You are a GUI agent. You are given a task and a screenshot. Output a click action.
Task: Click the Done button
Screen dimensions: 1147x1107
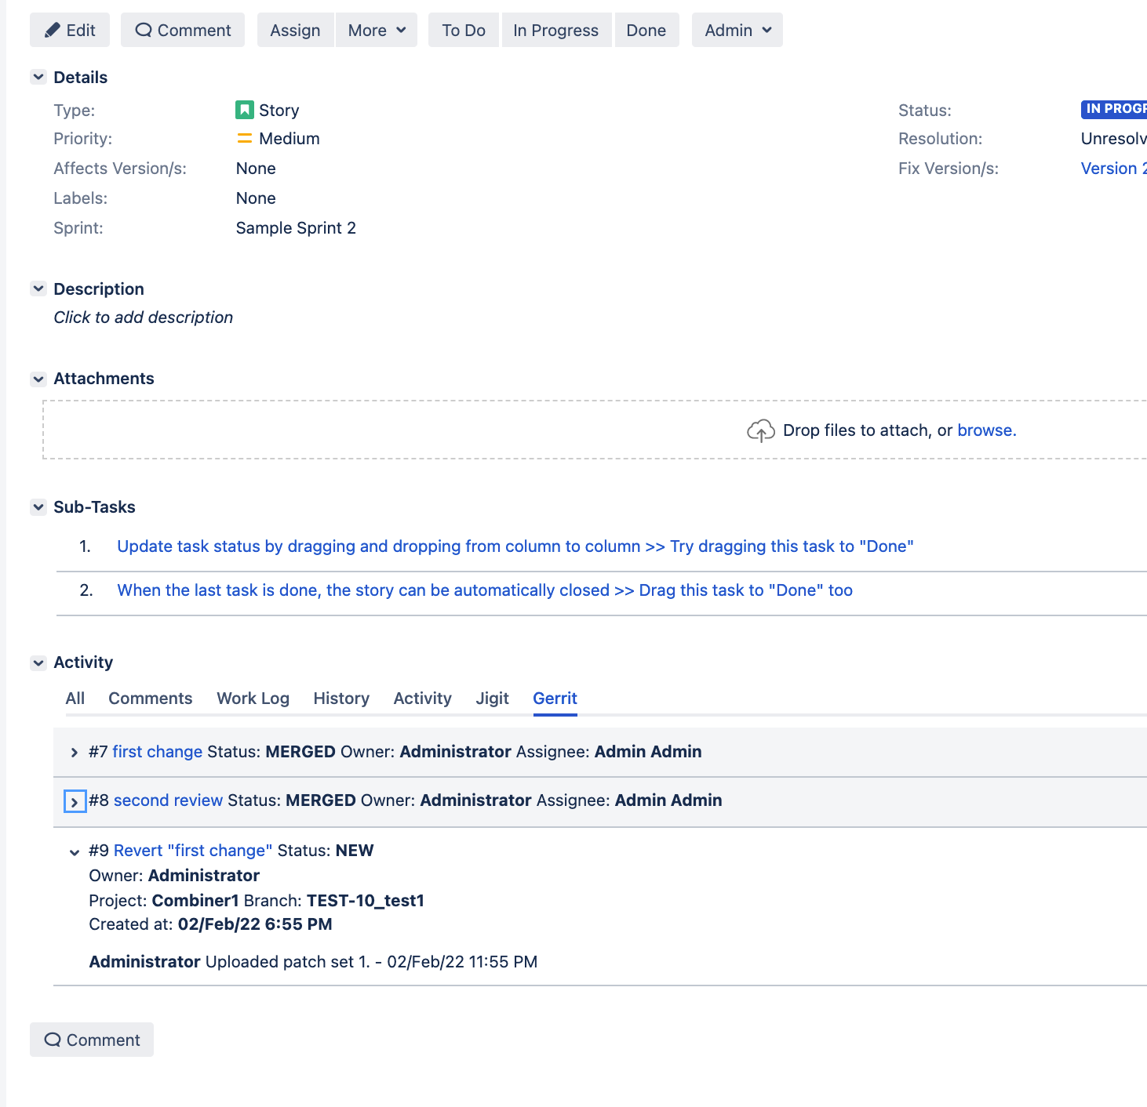click(646, 30)
